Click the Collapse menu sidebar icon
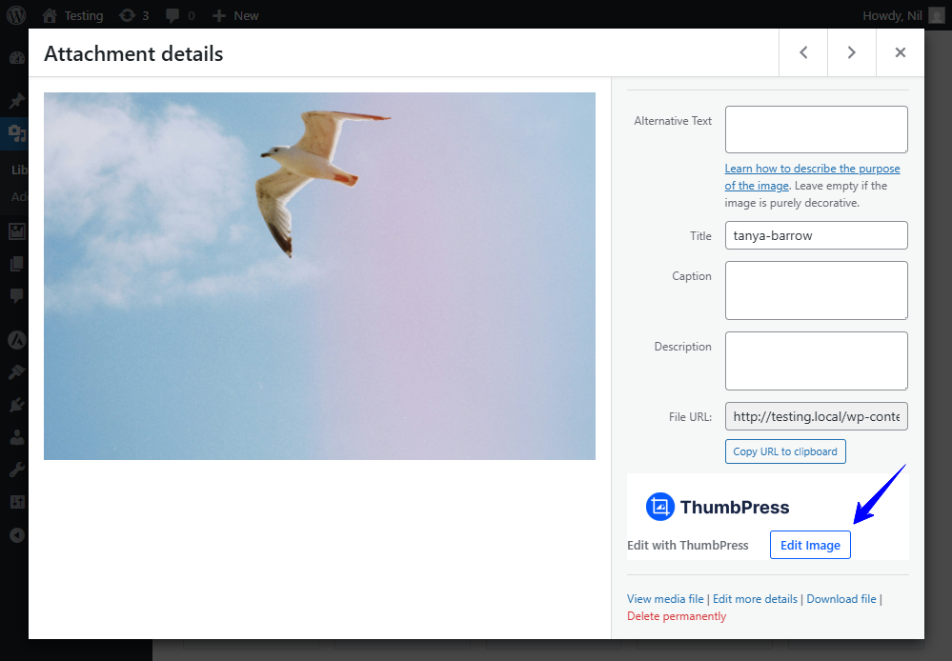952x661 pixels. click(x=17, y=534)
